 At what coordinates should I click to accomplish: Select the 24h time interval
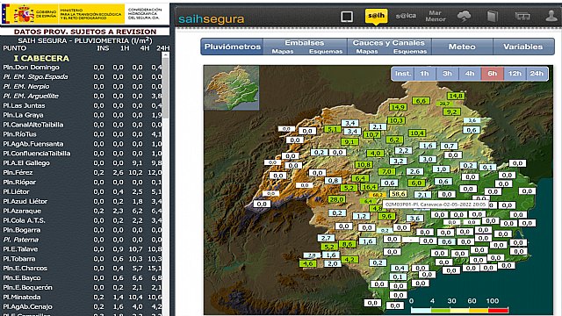537,74
